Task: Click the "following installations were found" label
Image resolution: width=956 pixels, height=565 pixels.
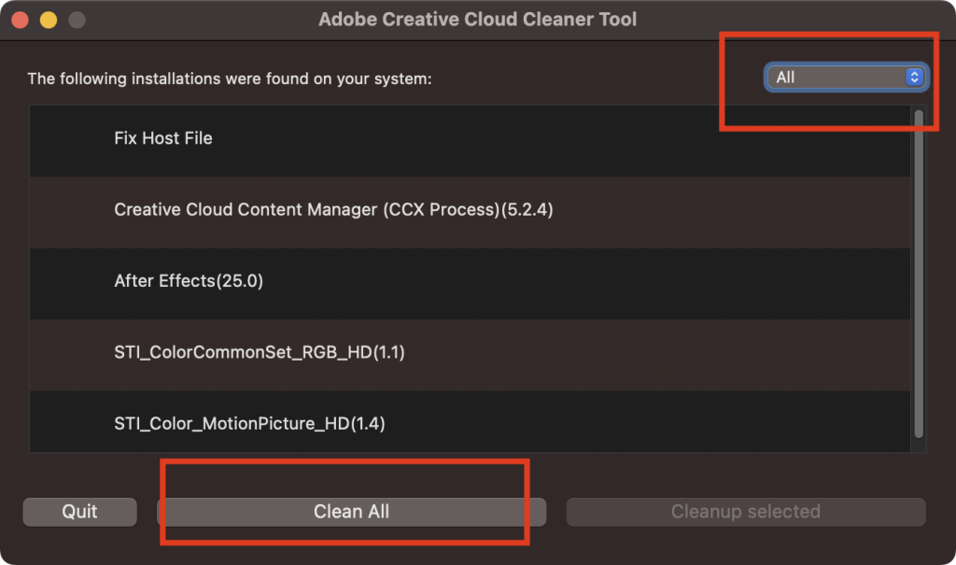Action: click(x=230, y=78)
